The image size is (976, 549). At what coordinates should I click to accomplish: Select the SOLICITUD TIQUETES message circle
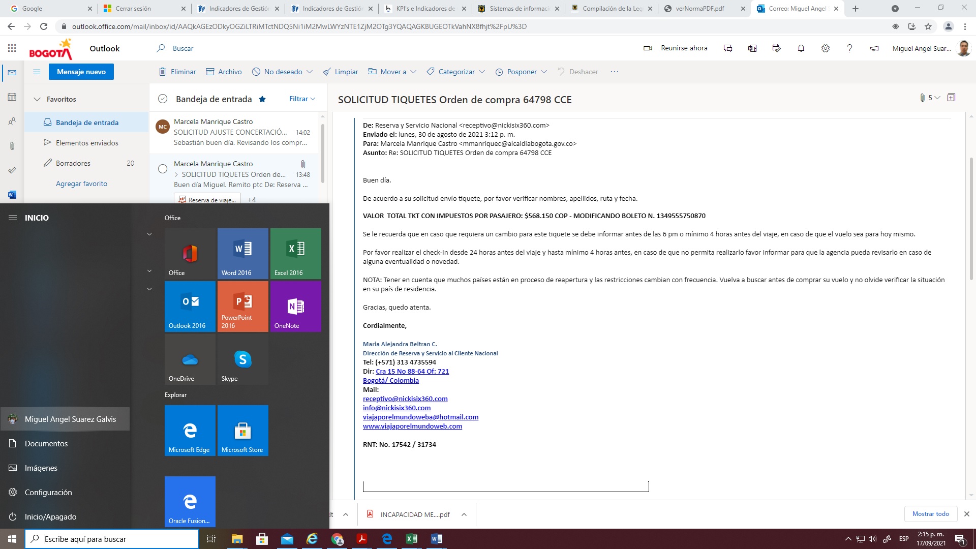(163, 169)
